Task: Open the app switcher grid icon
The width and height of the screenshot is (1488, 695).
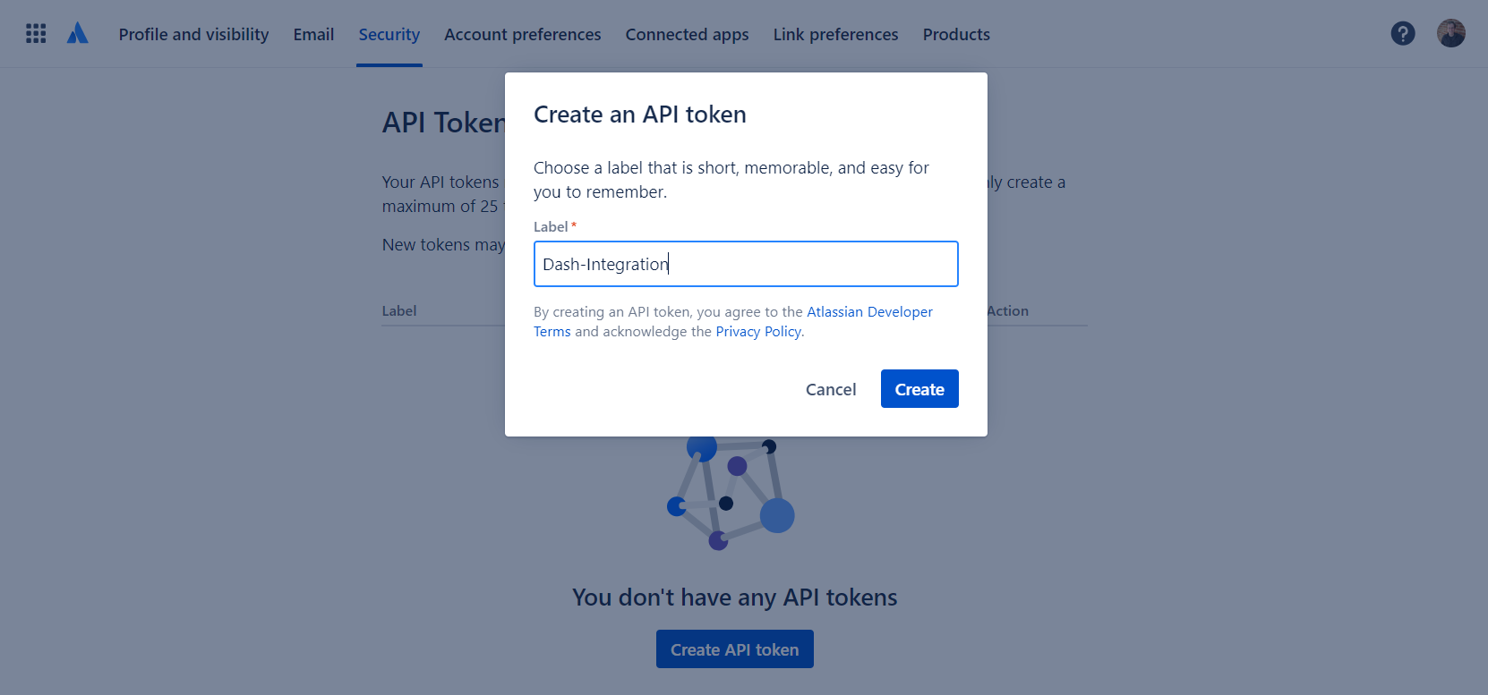Action: 36,34
